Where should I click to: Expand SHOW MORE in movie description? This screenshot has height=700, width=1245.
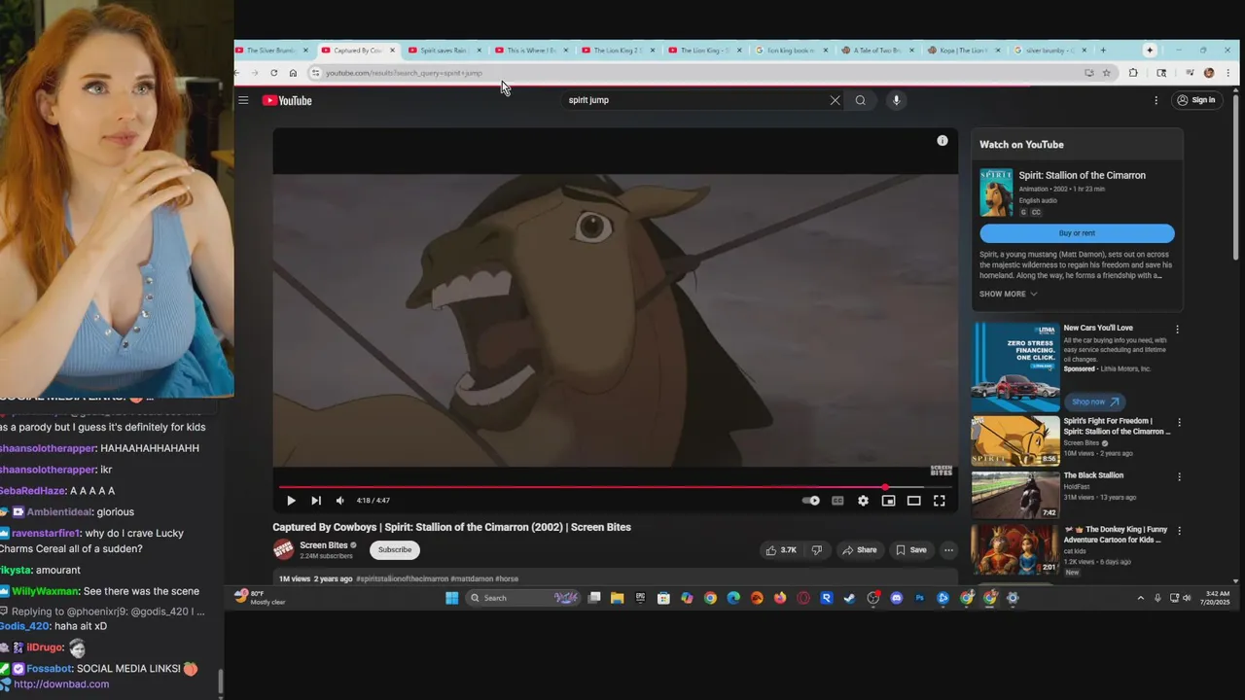(1008, 294)
